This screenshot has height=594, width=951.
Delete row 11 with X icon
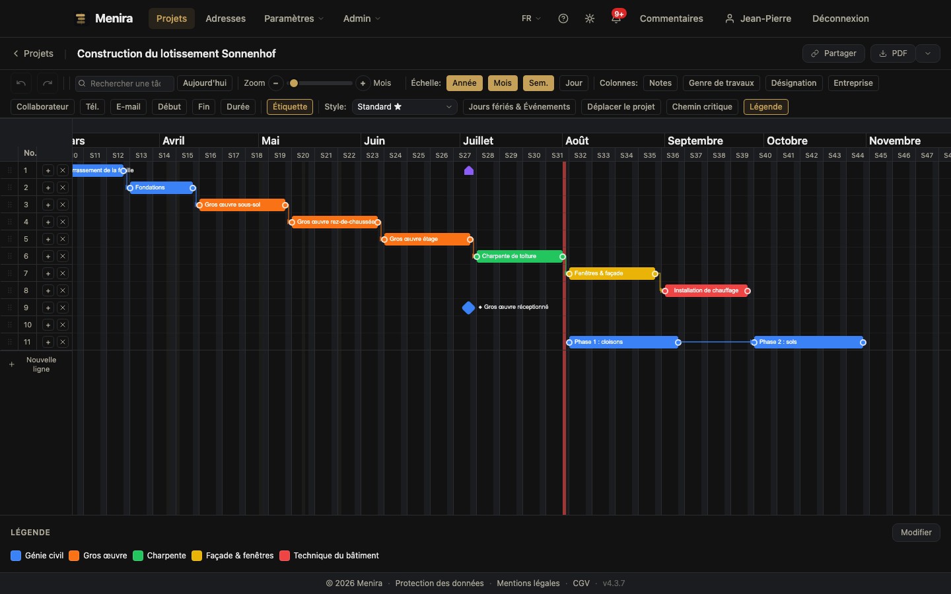click(63, 342)
